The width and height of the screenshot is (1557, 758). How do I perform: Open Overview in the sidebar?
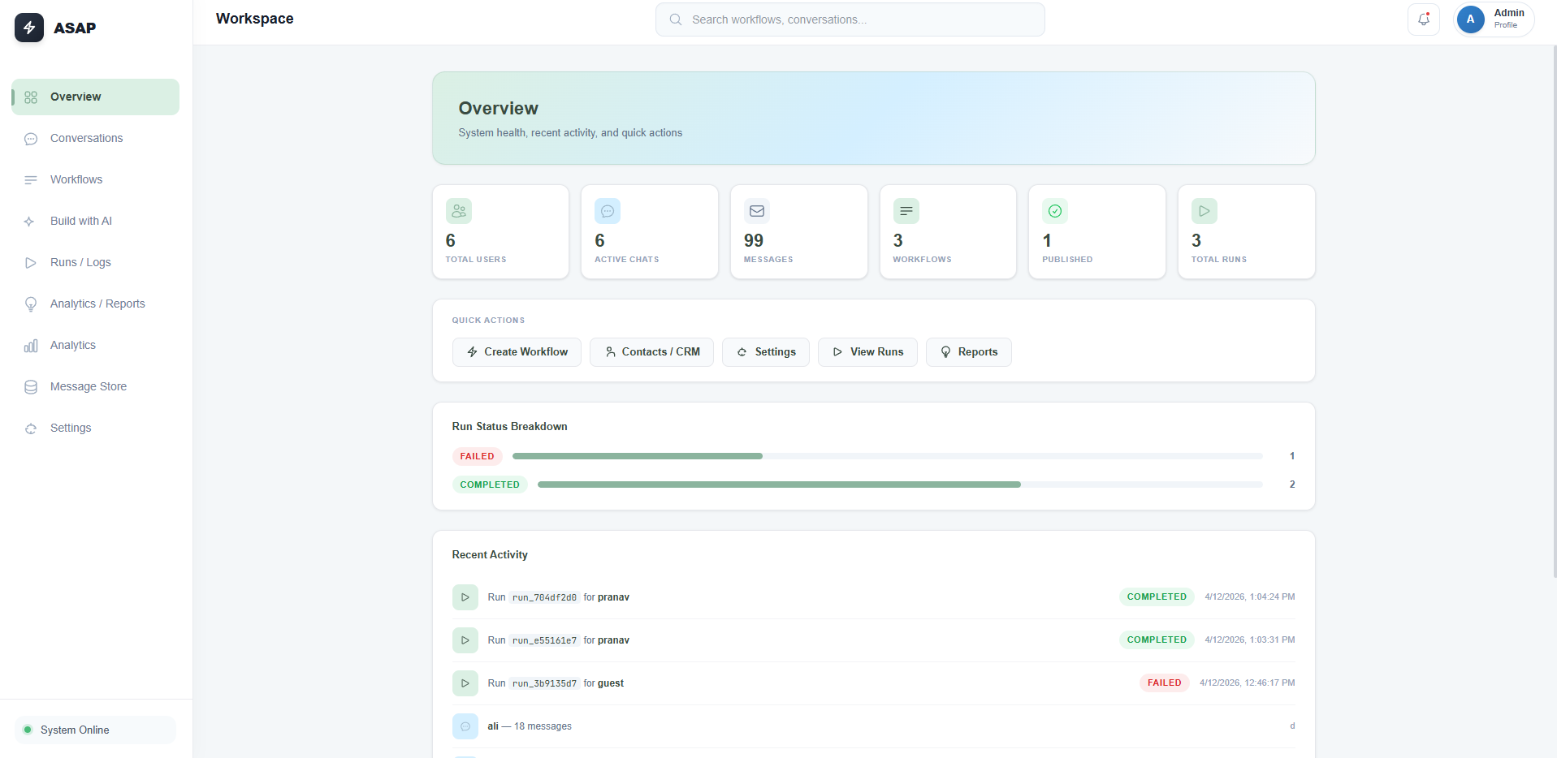(96, 97)
